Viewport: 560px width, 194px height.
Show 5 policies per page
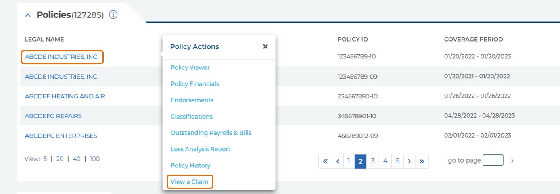coord(46,159)
